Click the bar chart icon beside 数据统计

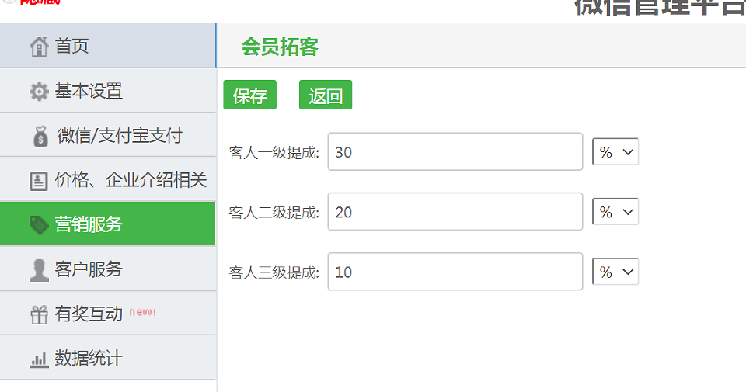39,359
